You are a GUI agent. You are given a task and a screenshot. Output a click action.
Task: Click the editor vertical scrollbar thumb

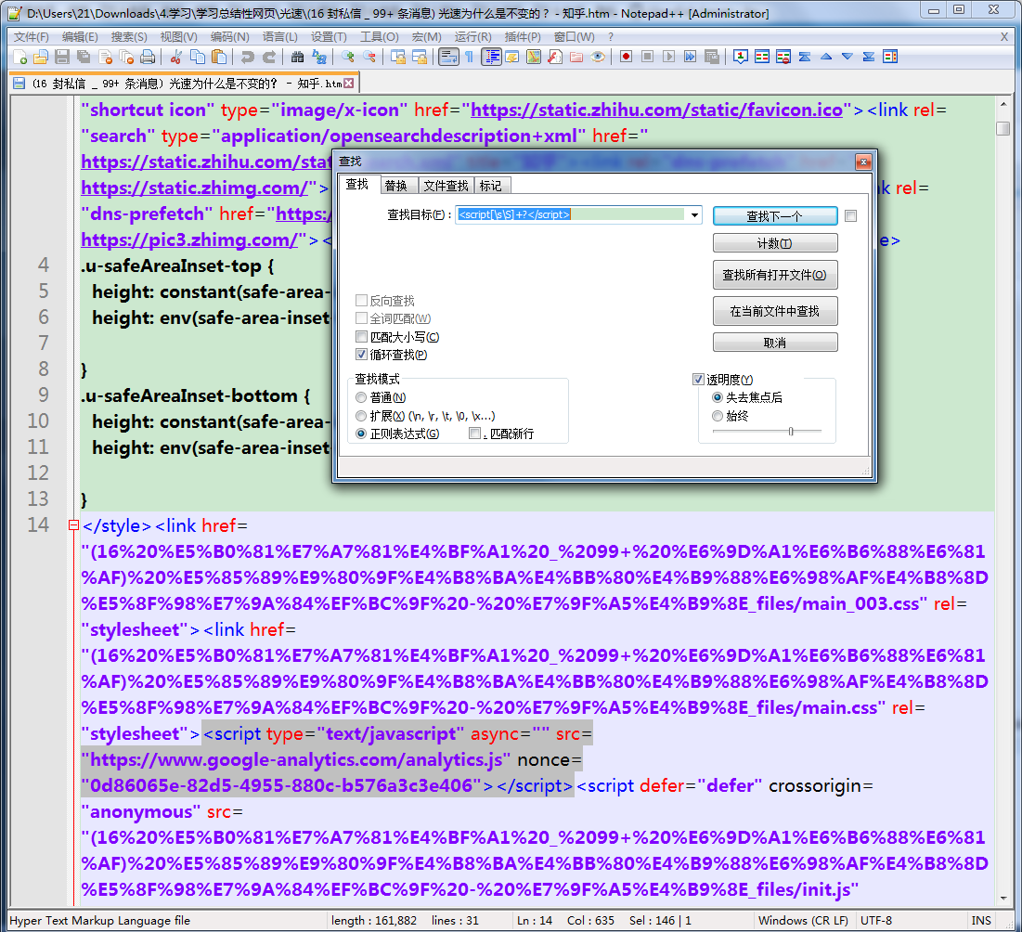tap(1003, 128)
